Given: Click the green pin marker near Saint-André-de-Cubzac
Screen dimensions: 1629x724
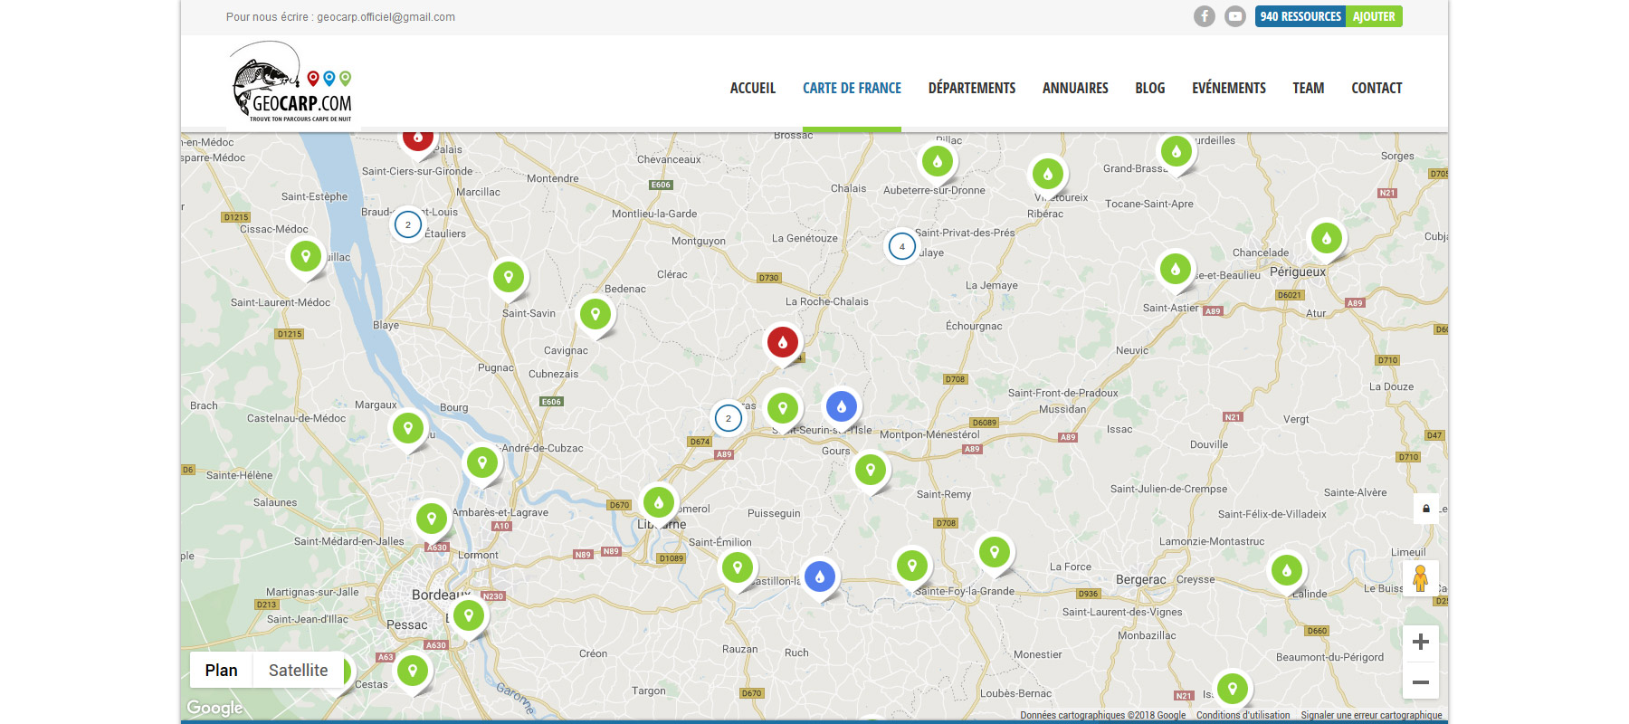Looking at the screenshot, I should 482,462.
